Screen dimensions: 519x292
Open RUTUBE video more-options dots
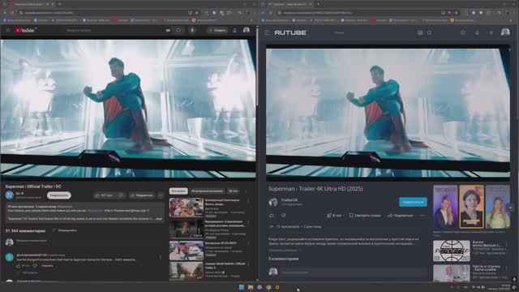click(422, 216)
